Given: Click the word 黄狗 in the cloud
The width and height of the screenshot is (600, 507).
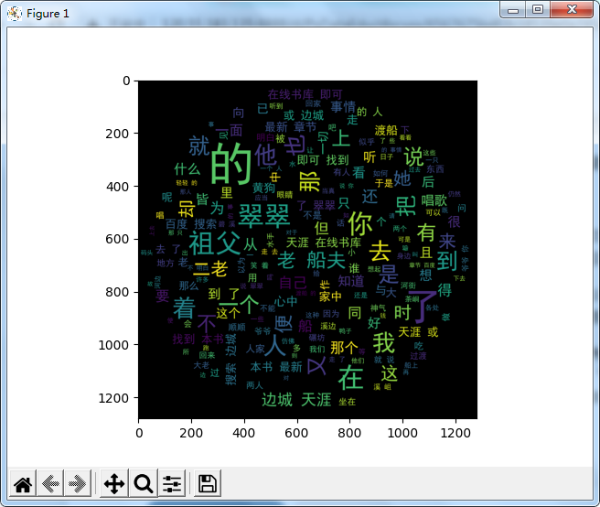Looking at the screenshot, I should click(263, 188).
